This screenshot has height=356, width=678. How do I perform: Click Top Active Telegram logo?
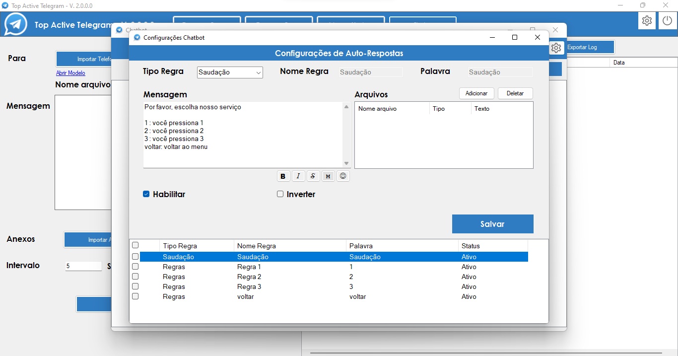point(16,24)
